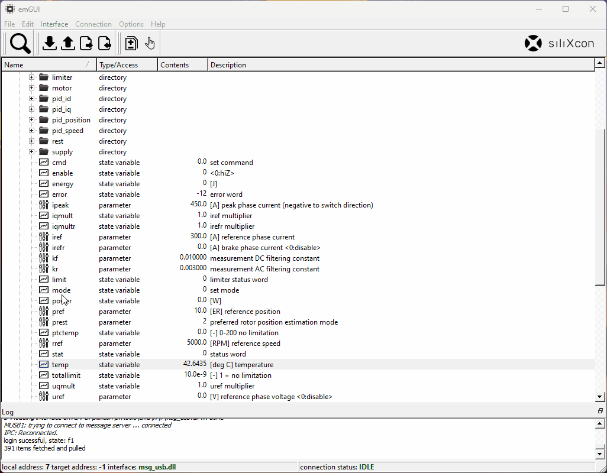
Task: Select the rref value 5000.0
Action: (x=196, y=342)
